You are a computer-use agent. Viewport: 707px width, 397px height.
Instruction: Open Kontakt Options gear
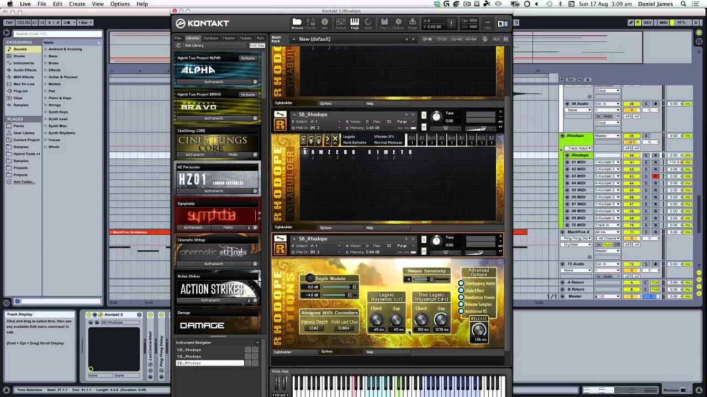398,24
